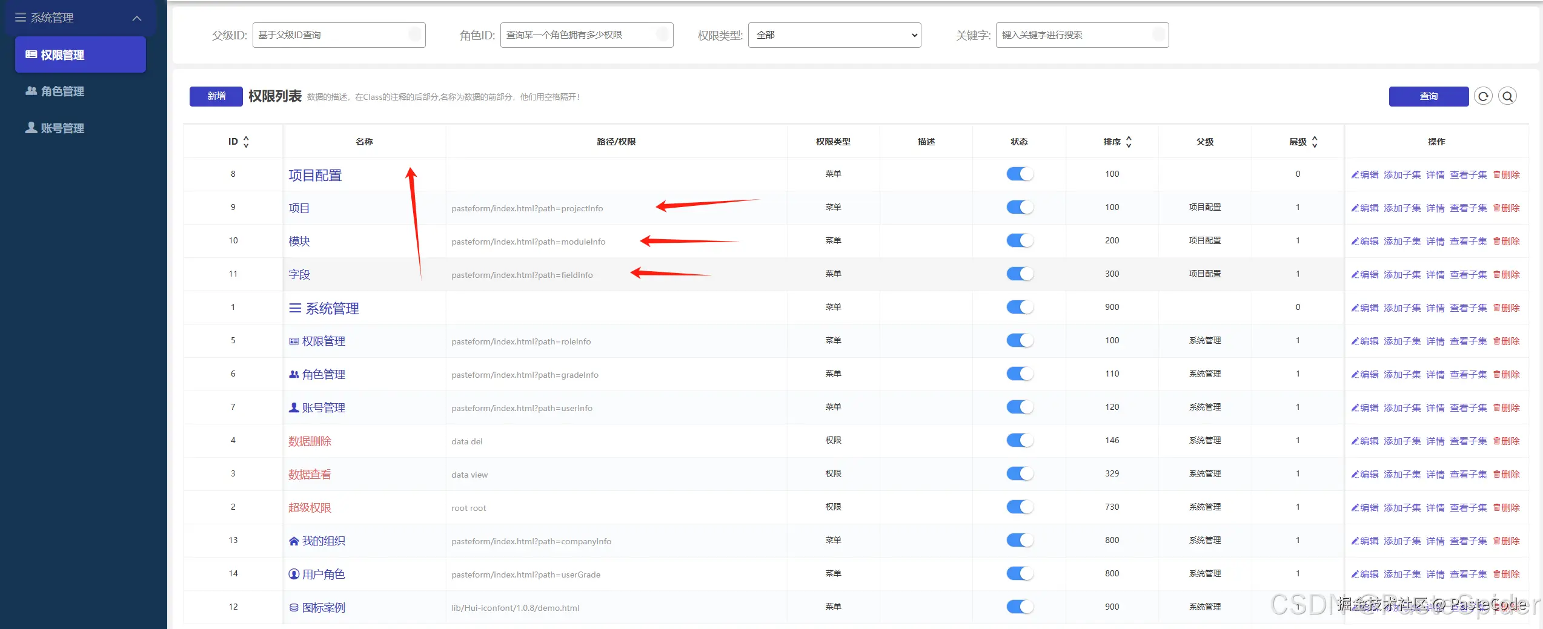Click the 查询 button
This screenshot has width=1543, height=629.
tap(1429, 96)
